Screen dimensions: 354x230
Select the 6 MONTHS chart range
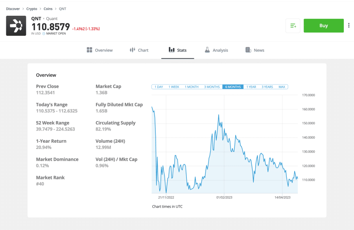tap(233, 87)
